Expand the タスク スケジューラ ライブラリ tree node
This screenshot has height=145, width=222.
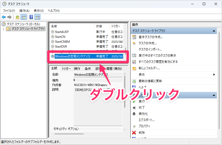[3, 29]
